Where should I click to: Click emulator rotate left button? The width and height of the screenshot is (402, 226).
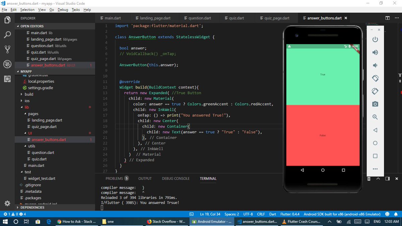point(375,78)
